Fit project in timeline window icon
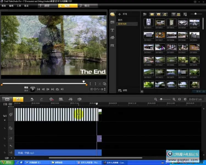 [x=179, y=99]
